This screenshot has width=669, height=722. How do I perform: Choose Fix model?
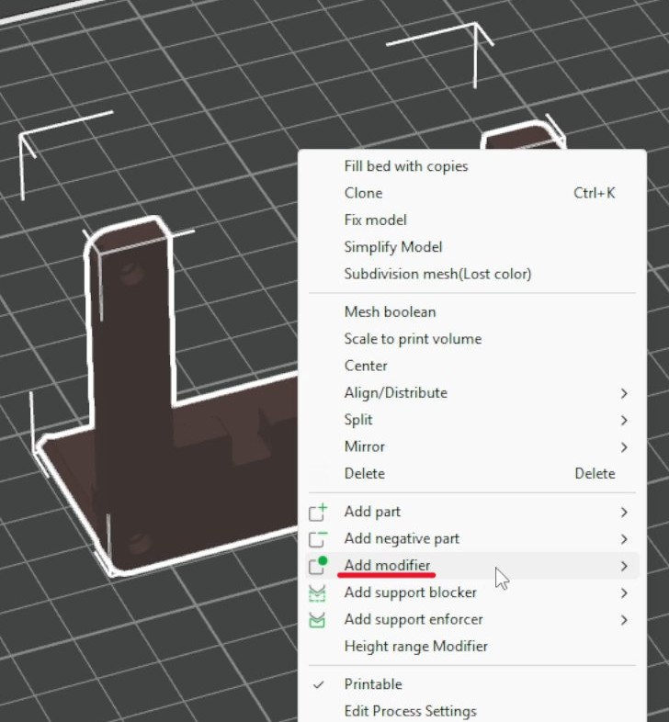(376, 220)
